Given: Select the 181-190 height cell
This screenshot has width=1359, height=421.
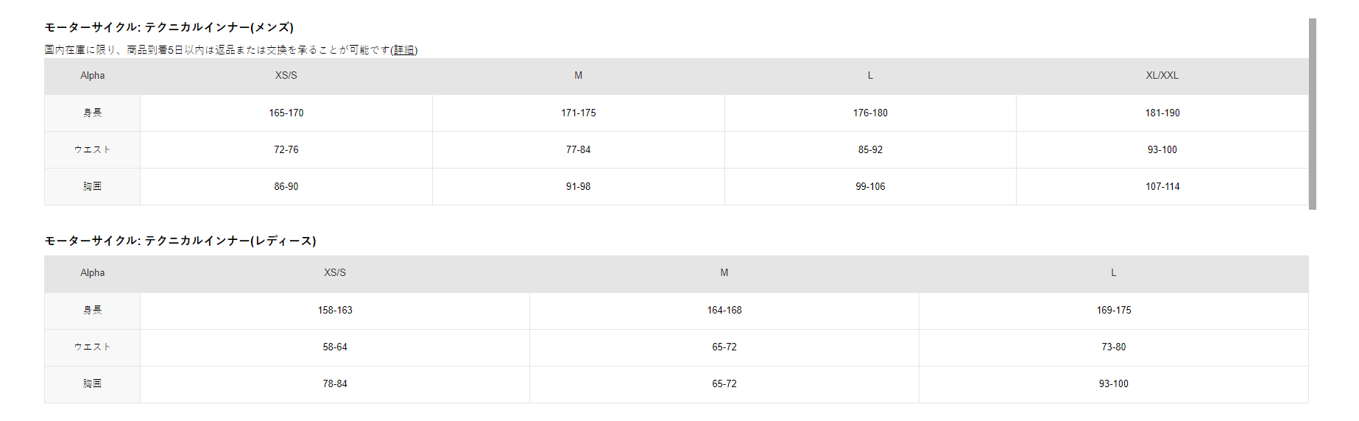Looking at the screenshot, I should (1162, 113).
